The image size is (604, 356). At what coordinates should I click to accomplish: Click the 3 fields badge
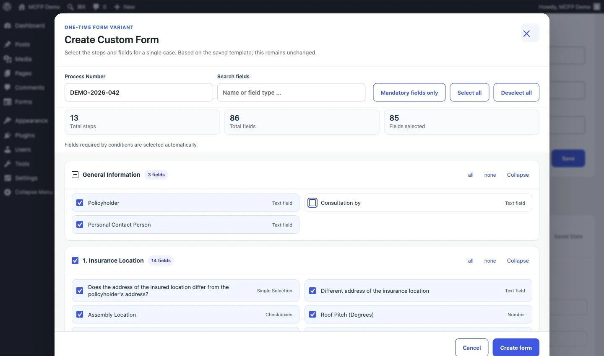click(x=156, y=175)
